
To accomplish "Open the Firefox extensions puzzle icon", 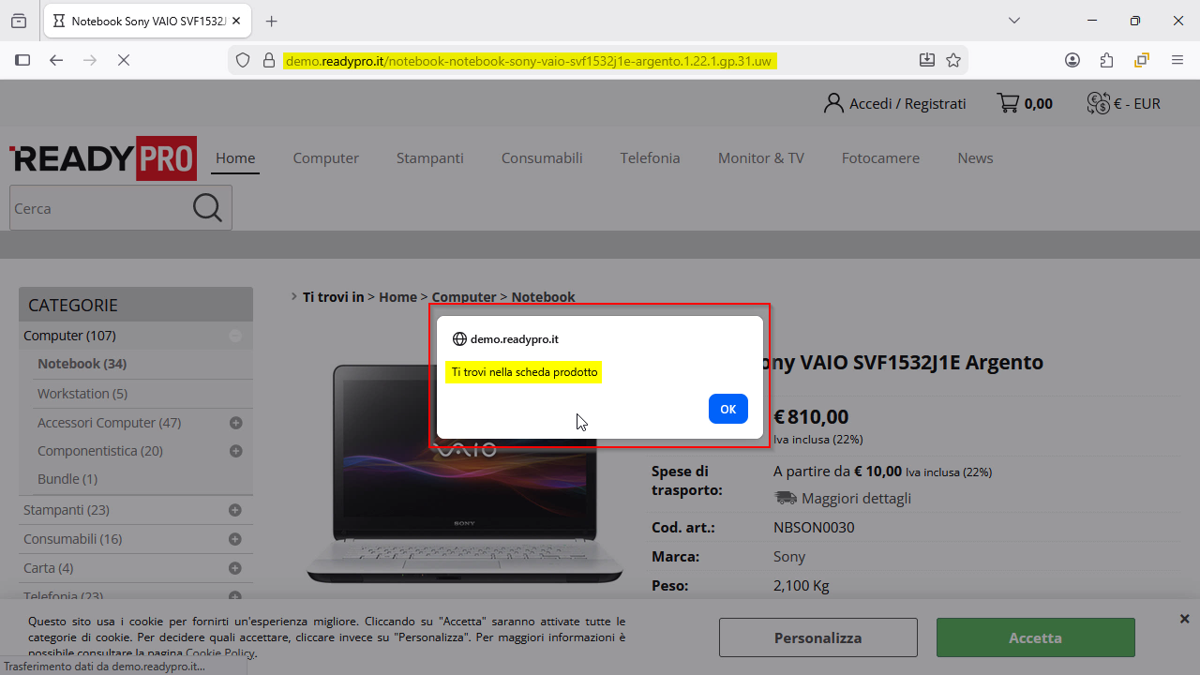I will click(1106, 60).
